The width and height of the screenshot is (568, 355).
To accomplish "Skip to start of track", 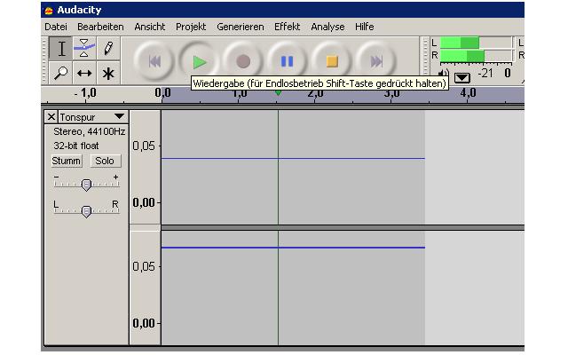I will [x=154, y=61].
